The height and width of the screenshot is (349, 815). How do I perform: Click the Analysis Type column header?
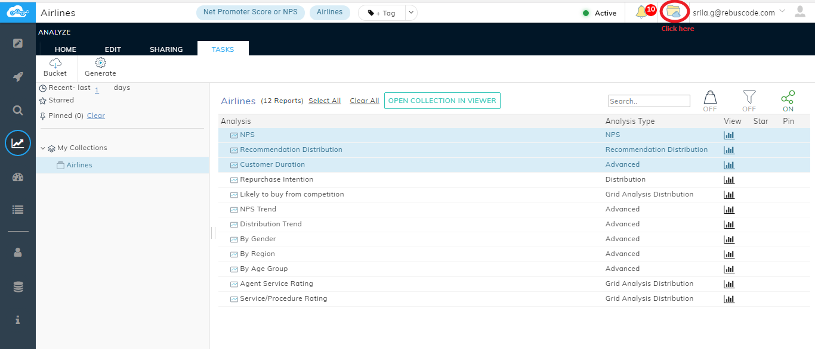pos(630,121)
